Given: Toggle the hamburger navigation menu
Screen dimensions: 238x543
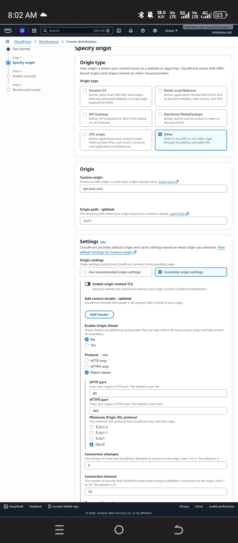Looking at the screenshot, I should pyautogui.click(x=8, y=42).
